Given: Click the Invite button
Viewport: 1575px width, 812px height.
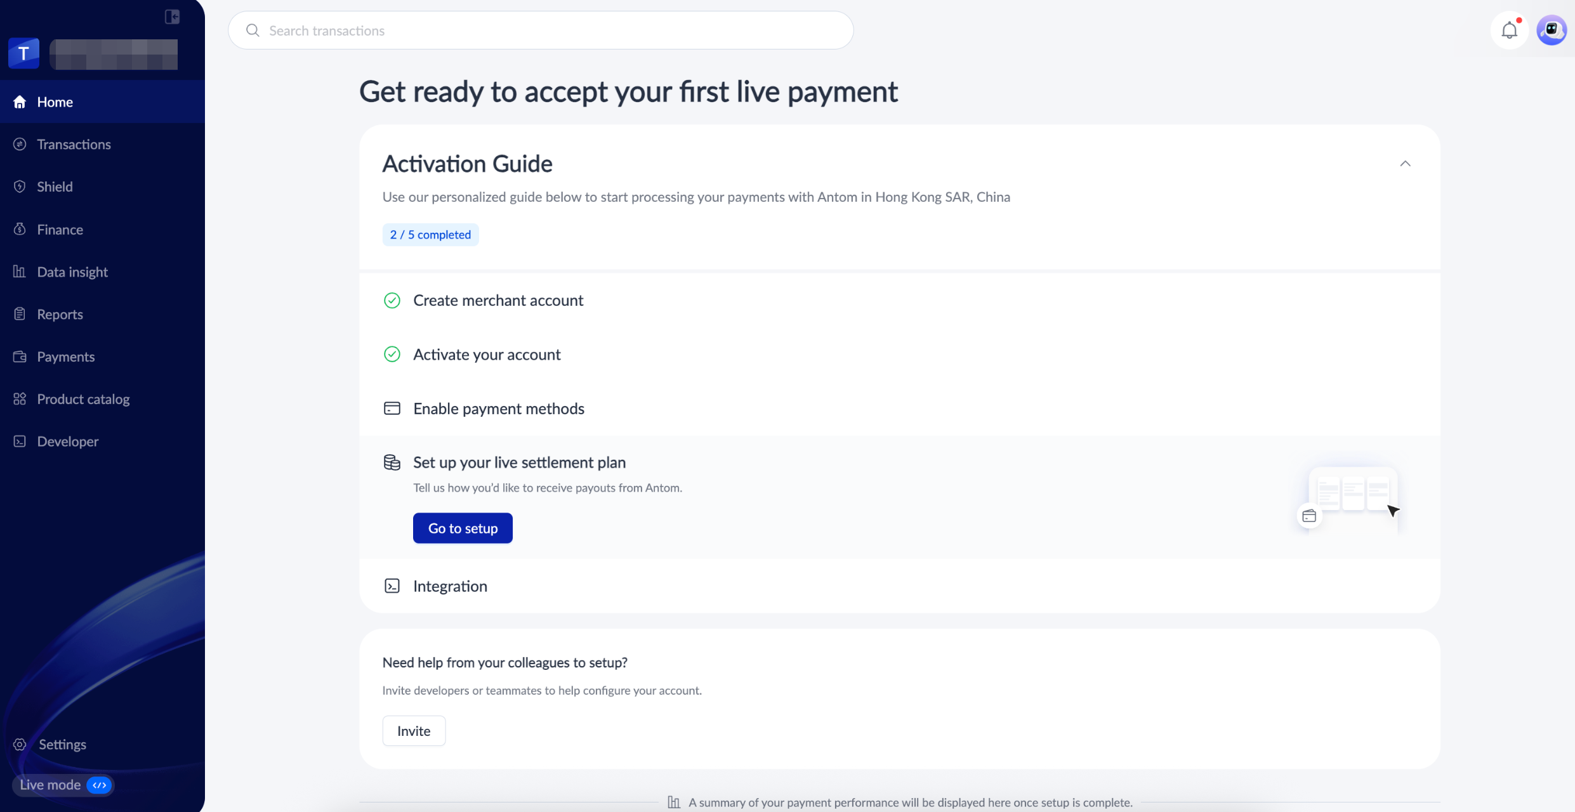Looking at the screenshot, I should (414, 731).
